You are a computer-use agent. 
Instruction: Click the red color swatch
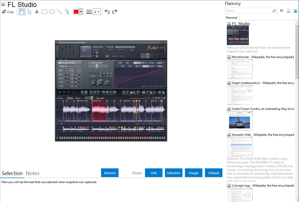point(76,12)
